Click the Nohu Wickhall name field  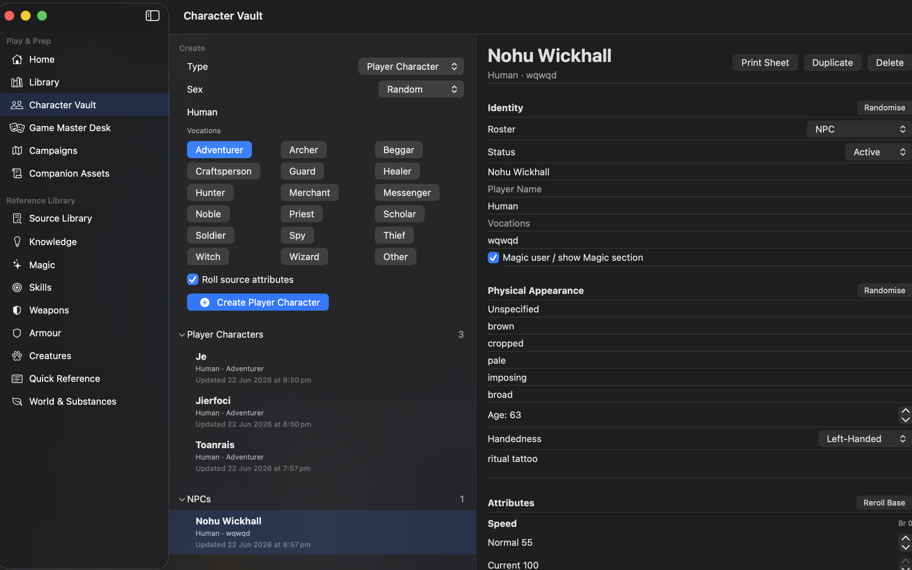[699, 172]
